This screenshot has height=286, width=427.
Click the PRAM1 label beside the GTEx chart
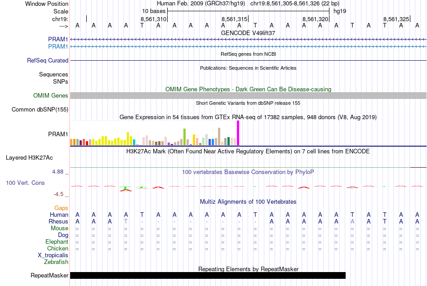click(x=58, y=134)
